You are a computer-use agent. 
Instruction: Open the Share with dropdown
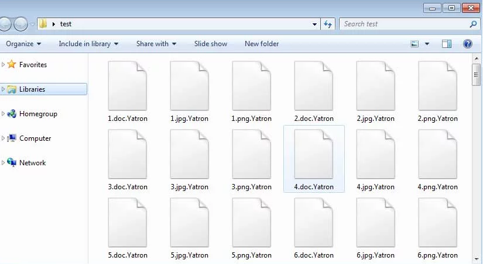click(156, 44)
